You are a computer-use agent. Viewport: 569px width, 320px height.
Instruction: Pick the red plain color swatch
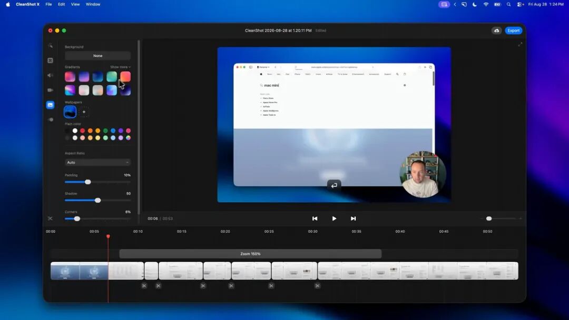point(82,131)
